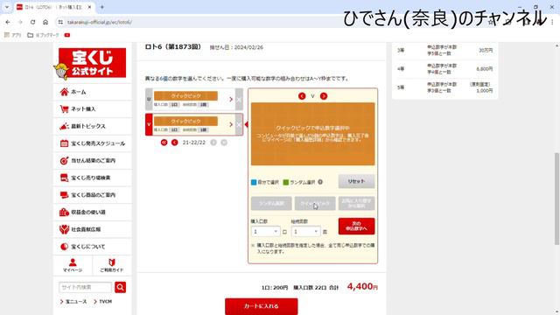Click the リセット button
Image resolution: width=560 pixels, height=315 pixels.
[x=356, y=181]
